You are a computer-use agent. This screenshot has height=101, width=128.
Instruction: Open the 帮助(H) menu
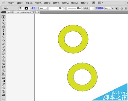tap(84, 3)
